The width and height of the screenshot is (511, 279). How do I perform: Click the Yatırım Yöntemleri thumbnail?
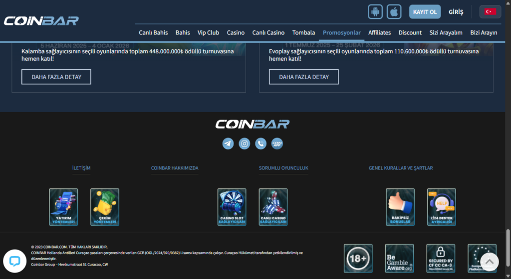tap(63, 207)
